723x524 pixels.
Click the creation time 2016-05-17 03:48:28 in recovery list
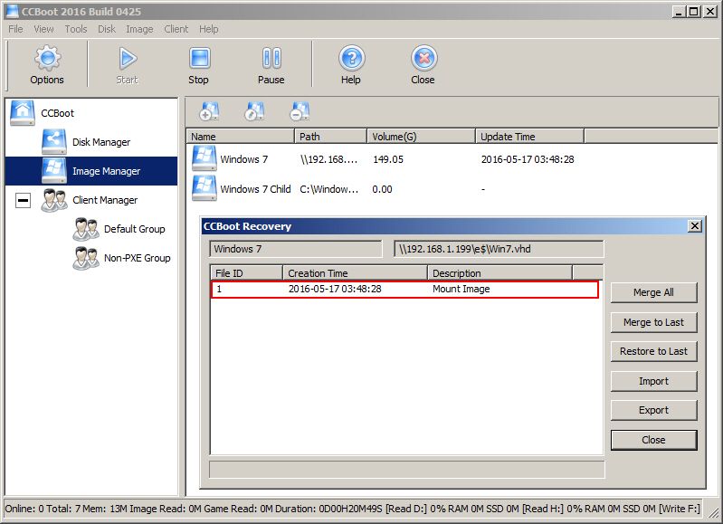335,290
